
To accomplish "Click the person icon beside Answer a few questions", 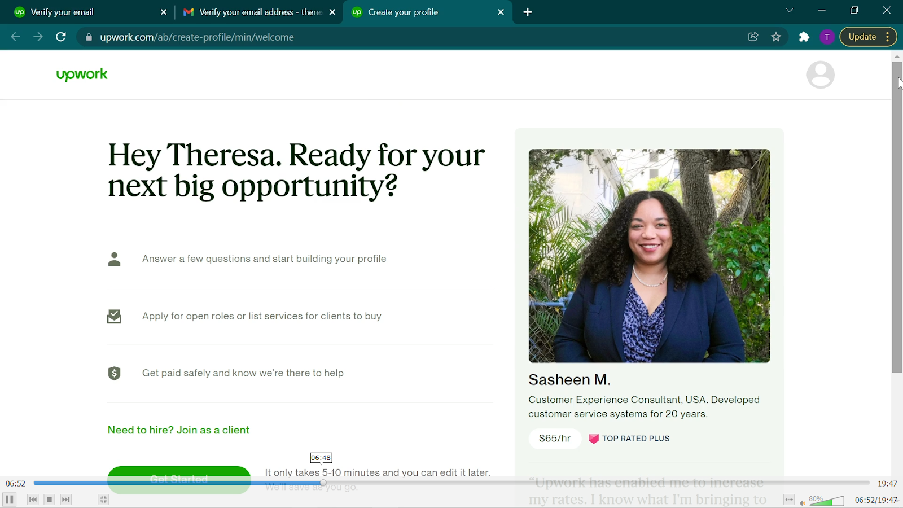I will pos(114,259).
